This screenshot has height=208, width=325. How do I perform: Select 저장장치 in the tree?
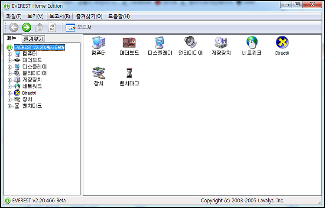pos(32,80)
